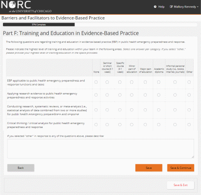This screenshot has height=195, width=201.
Task: Click Save & Continue button
Action: tap(181, 168)
